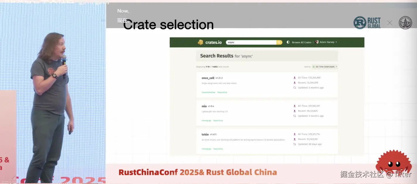
Task: Click 'Recent: 72,006,878' text
Action: [x=308, y=83]
